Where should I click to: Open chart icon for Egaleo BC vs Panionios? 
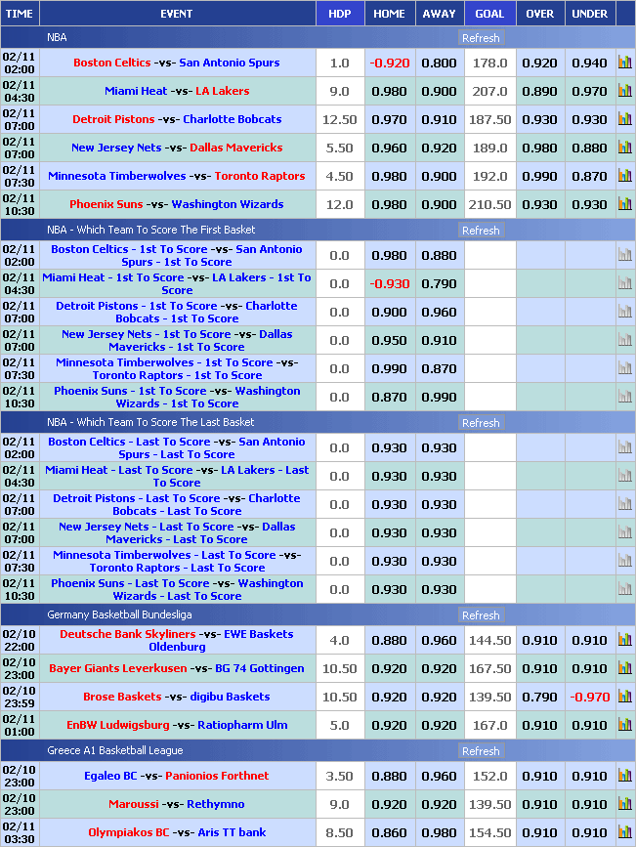point(624,776)
